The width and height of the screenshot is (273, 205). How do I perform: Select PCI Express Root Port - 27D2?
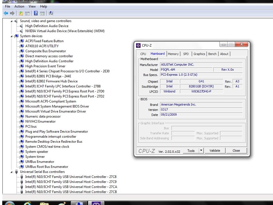[x=65, y=96]
